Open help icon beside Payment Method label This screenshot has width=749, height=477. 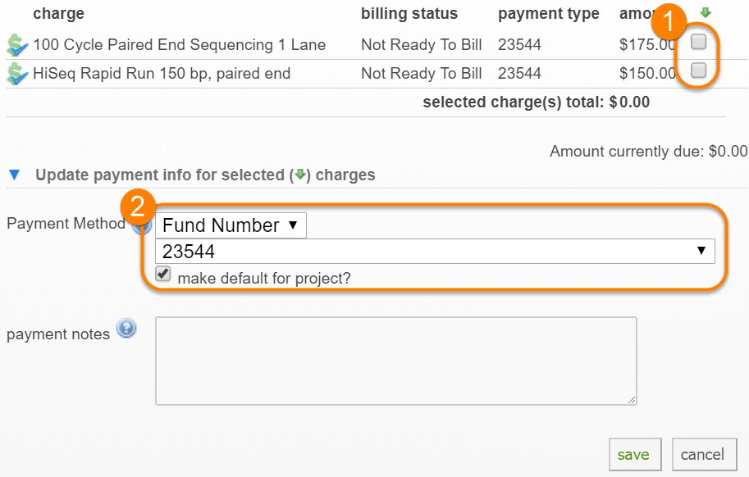[x=139, y=225]
